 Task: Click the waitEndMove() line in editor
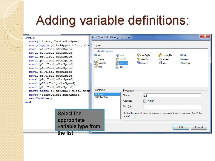point(40,98)
